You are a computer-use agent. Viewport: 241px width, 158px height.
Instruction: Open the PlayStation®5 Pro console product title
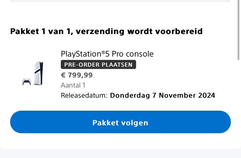107,54
